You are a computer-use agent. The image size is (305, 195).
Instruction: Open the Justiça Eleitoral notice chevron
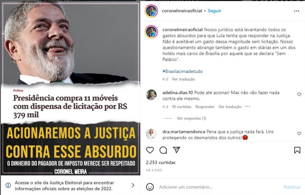pos(133,185)
